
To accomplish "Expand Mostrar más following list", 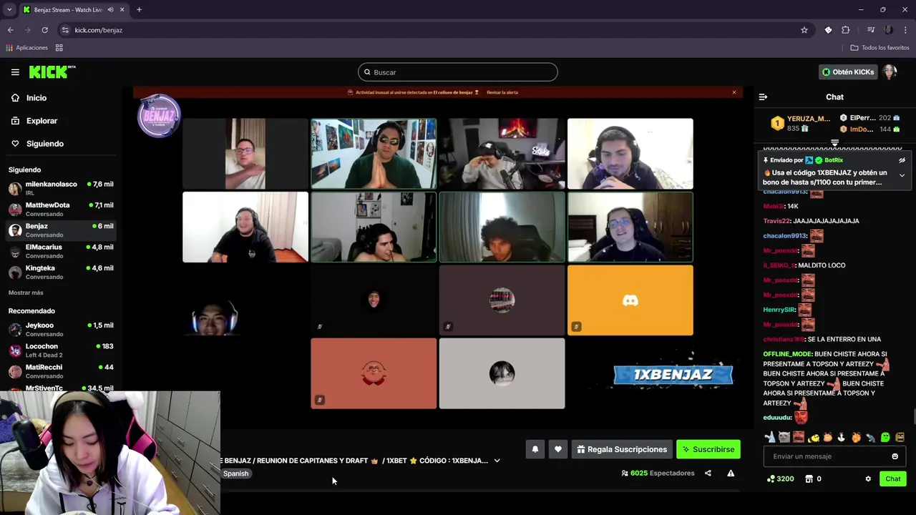I will click(x=26, y=293).
